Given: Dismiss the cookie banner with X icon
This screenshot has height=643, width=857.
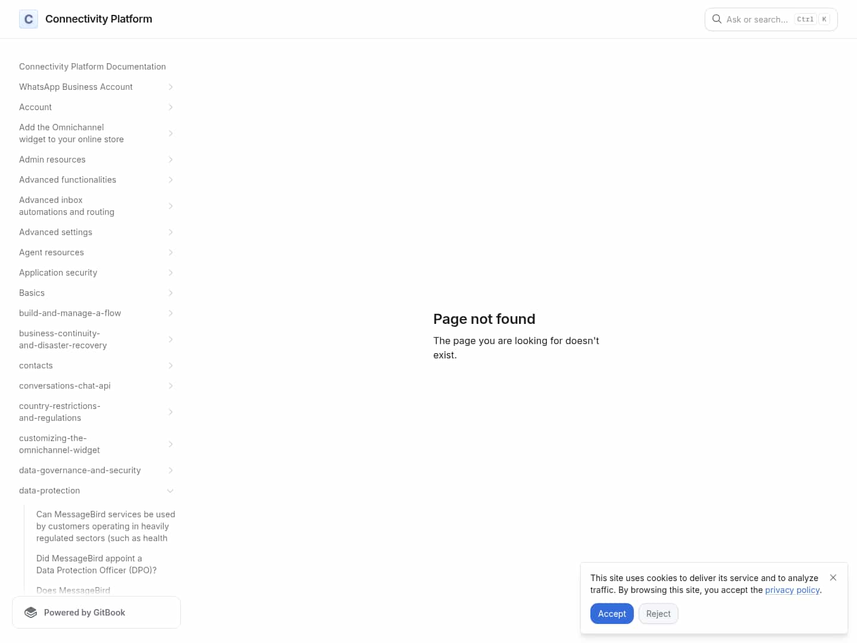Looking at the screenshot, I should click(x=833, y=578).
